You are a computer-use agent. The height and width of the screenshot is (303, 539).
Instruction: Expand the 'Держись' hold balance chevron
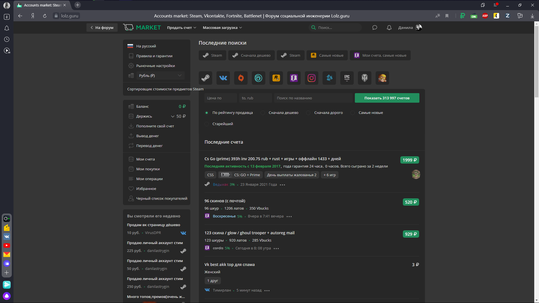(x=173, y=116)
